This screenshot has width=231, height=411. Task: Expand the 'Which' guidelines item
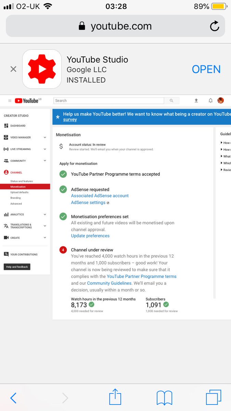coord(226,163)
